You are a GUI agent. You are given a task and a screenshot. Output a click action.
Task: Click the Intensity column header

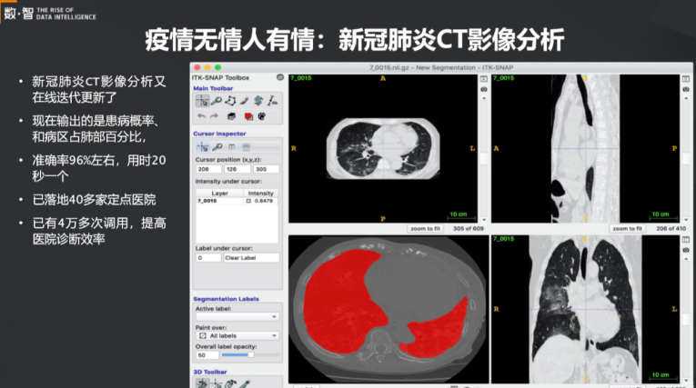click(260, 194)
